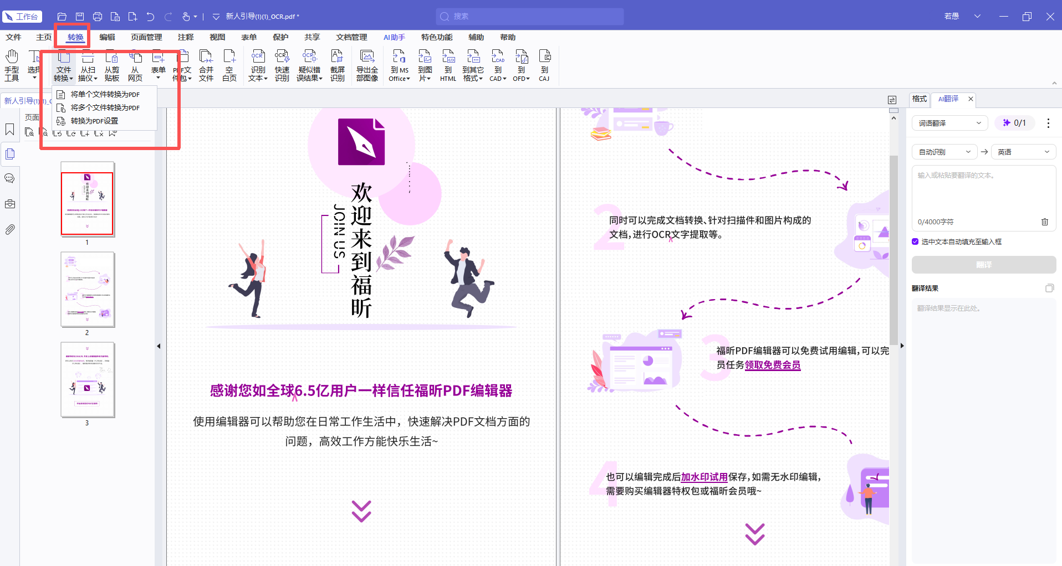Screen dimensions: 1062x566
Task: Clear the translation input with trash icon
Action: point(1045,222)
